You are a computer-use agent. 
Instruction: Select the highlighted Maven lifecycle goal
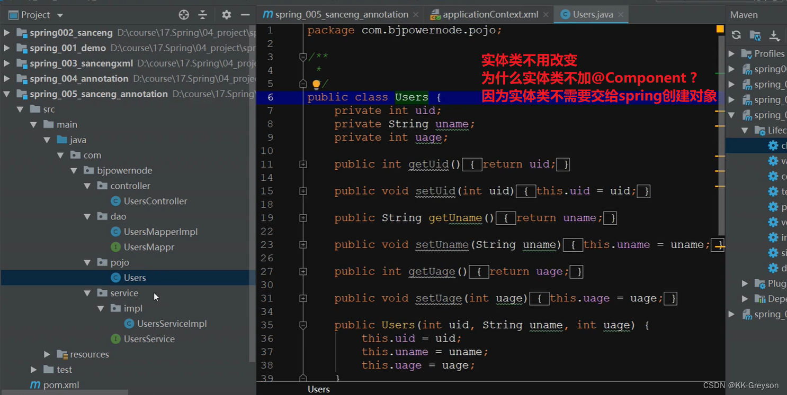(756, 145)
